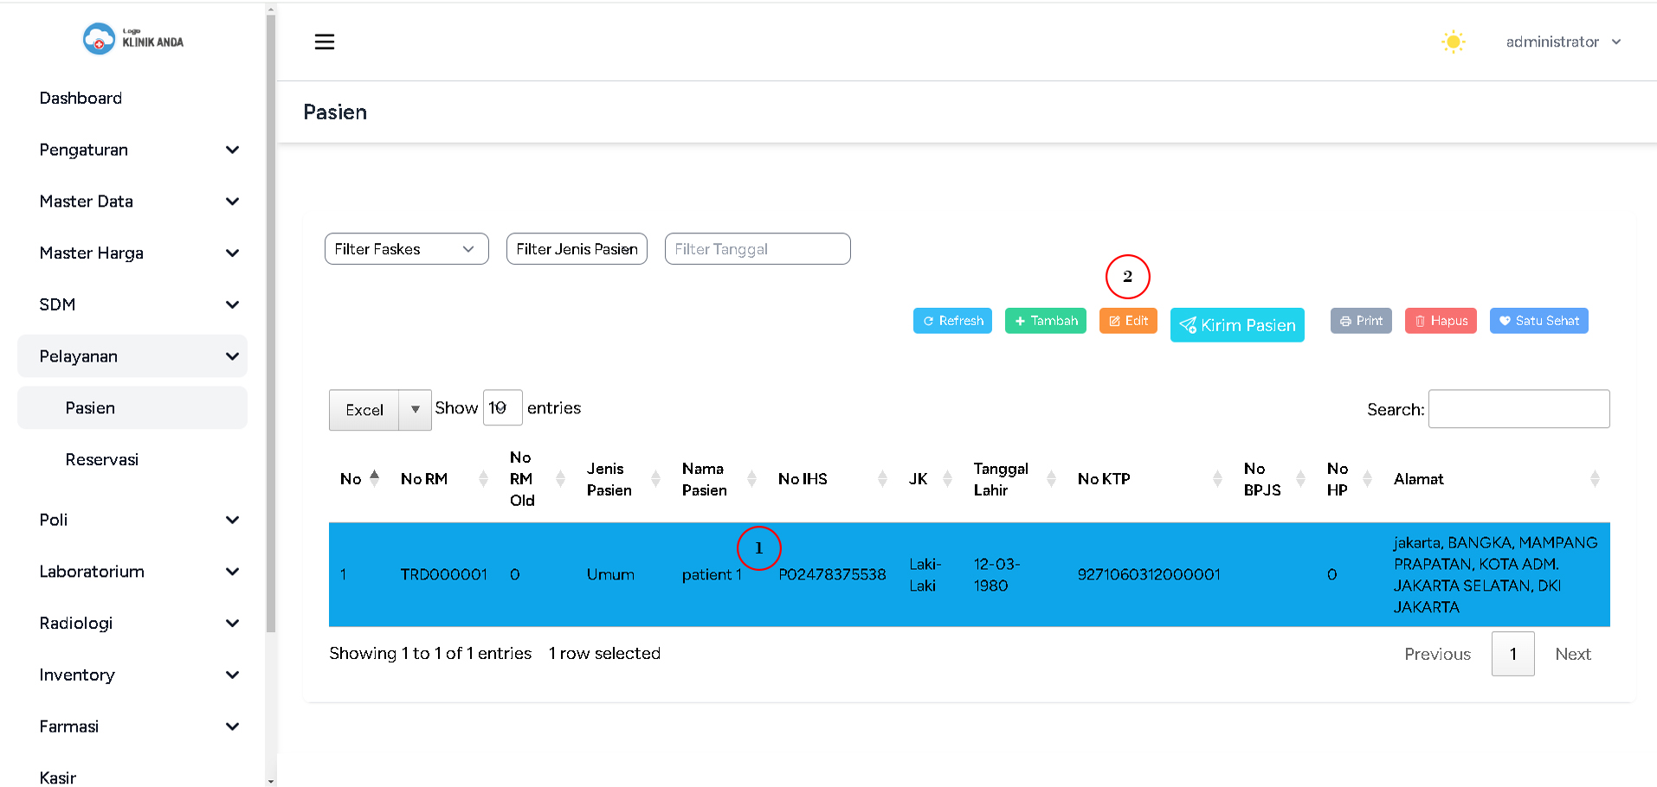Open the Filter Faskes dropdown
Image resolution: width=1657 pixels, height=787 pixels.
406,249
